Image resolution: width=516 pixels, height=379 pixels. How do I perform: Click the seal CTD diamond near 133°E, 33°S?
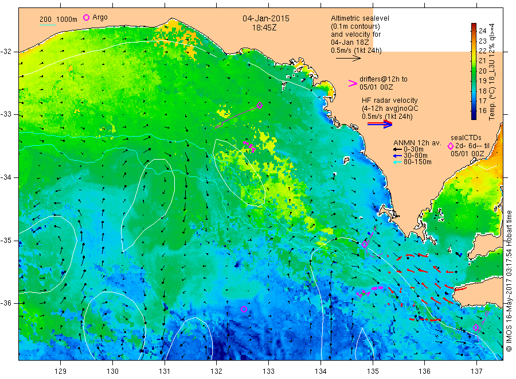260,106
